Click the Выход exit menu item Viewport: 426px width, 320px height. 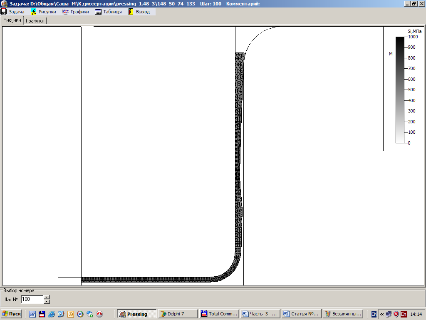140,12
